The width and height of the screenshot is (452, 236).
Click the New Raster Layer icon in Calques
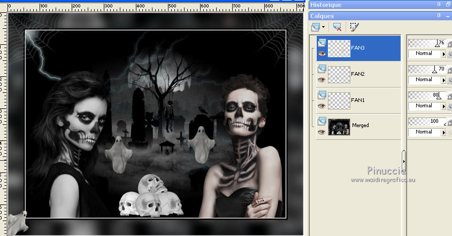[316, 27]
